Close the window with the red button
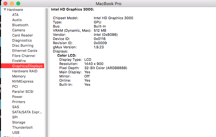 click(5, 4)
